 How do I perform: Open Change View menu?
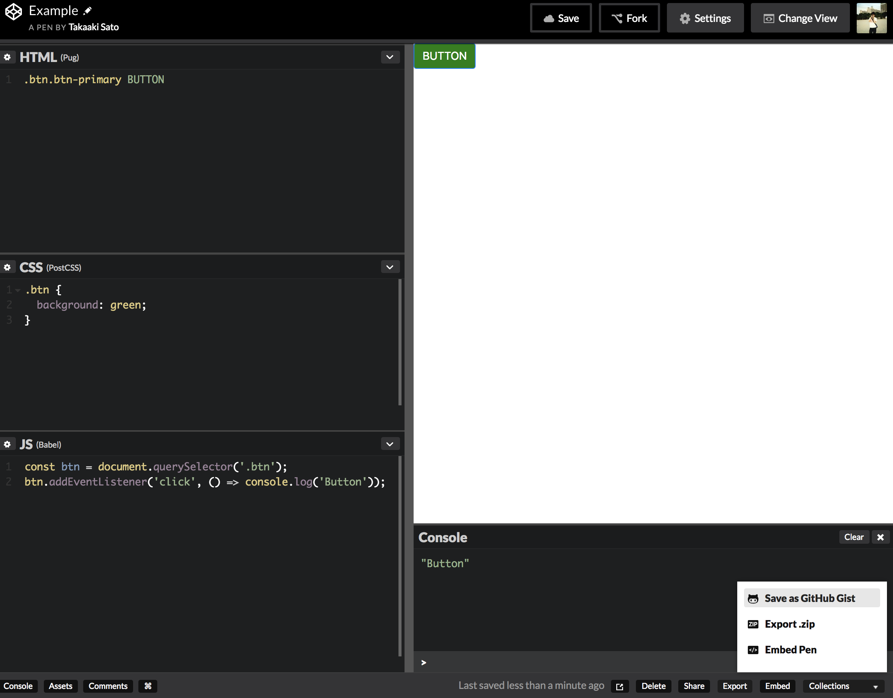800,18
